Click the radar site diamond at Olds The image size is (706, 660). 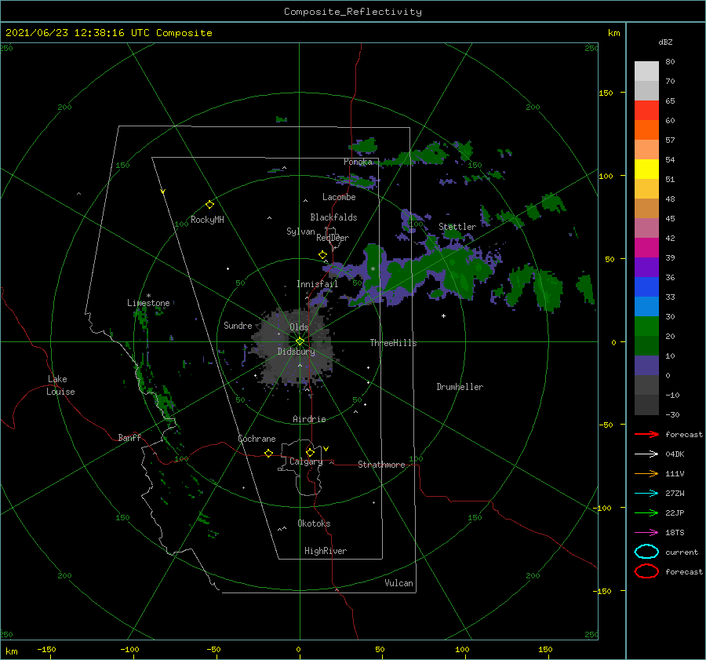300,341
